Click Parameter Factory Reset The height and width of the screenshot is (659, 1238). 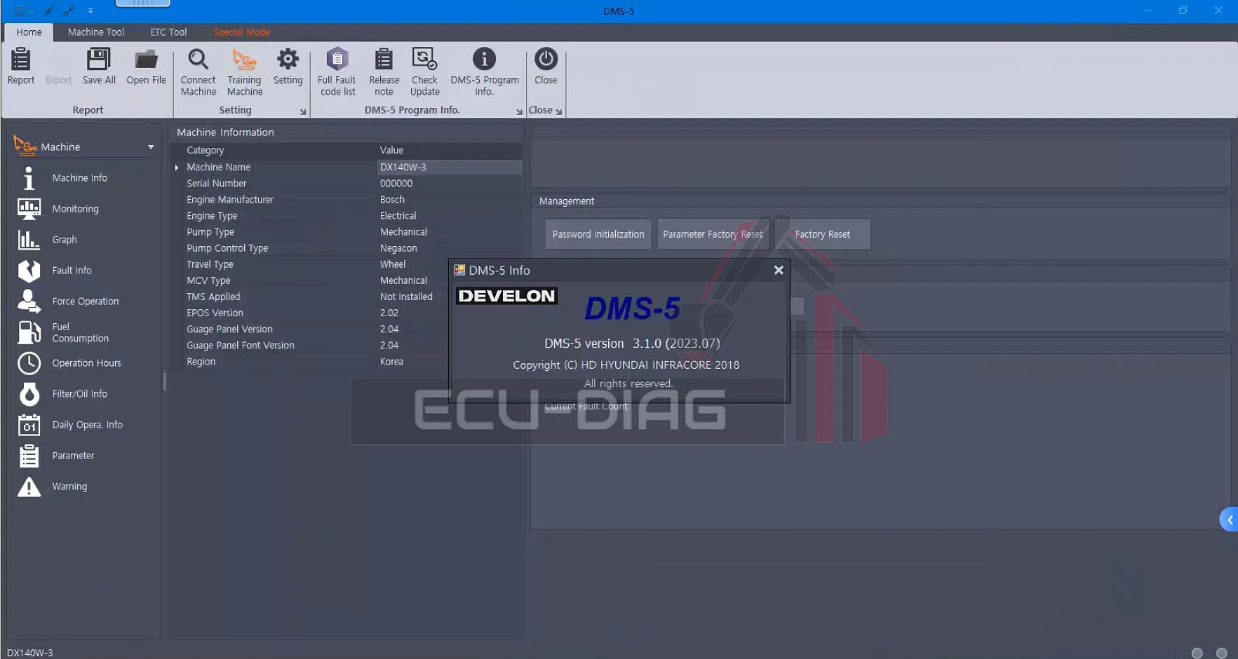tap(713, 234)
